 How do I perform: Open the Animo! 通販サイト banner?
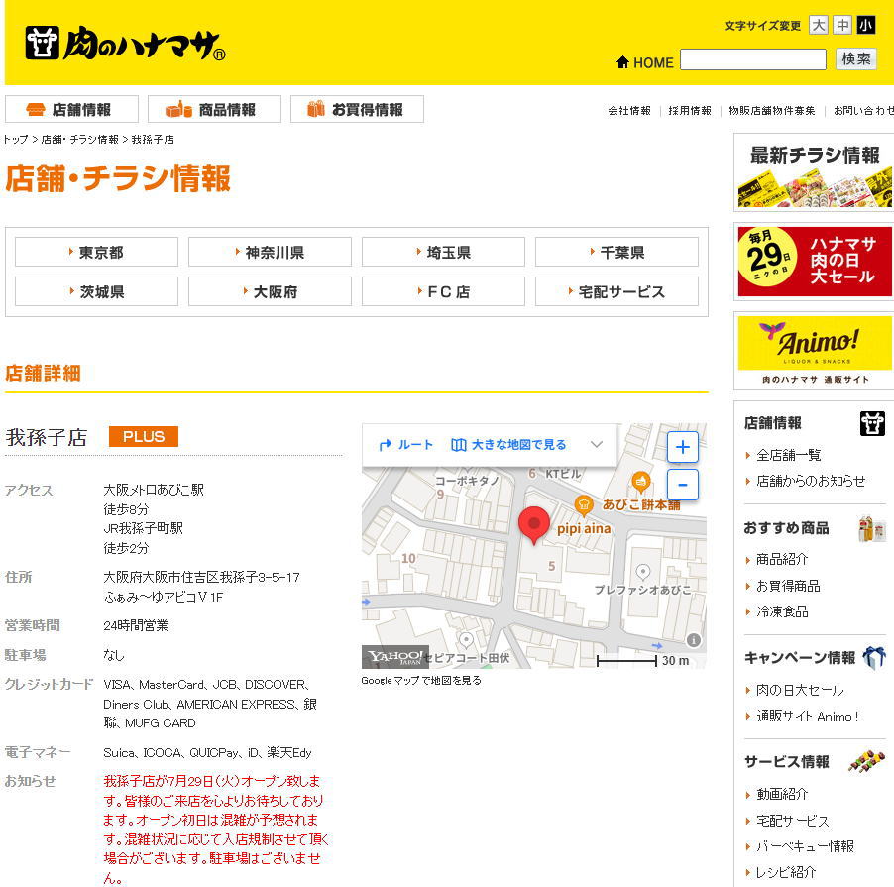pos(814,351)
